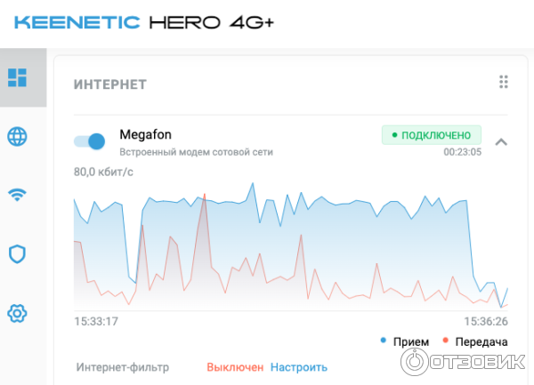Screen dimensions: 534x385
Task: Click the red transmit peak on traffic graph
Action: tap(205, 195)
